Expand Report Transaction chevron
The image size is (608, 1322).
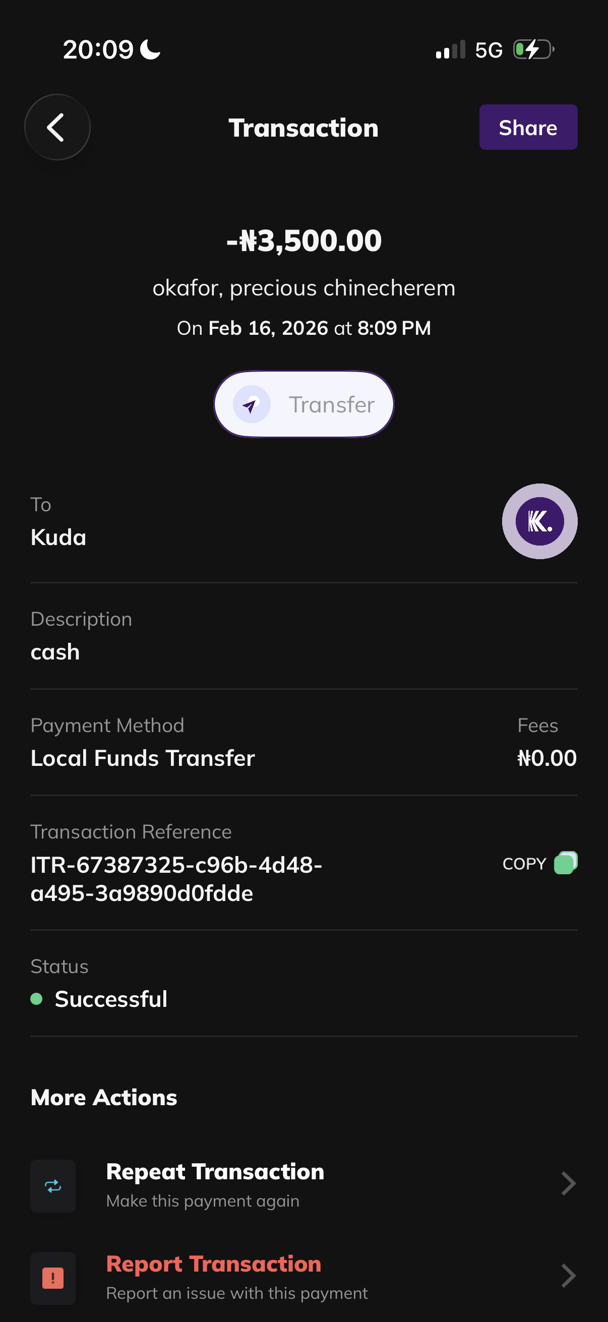click(x=568, y=1276)
